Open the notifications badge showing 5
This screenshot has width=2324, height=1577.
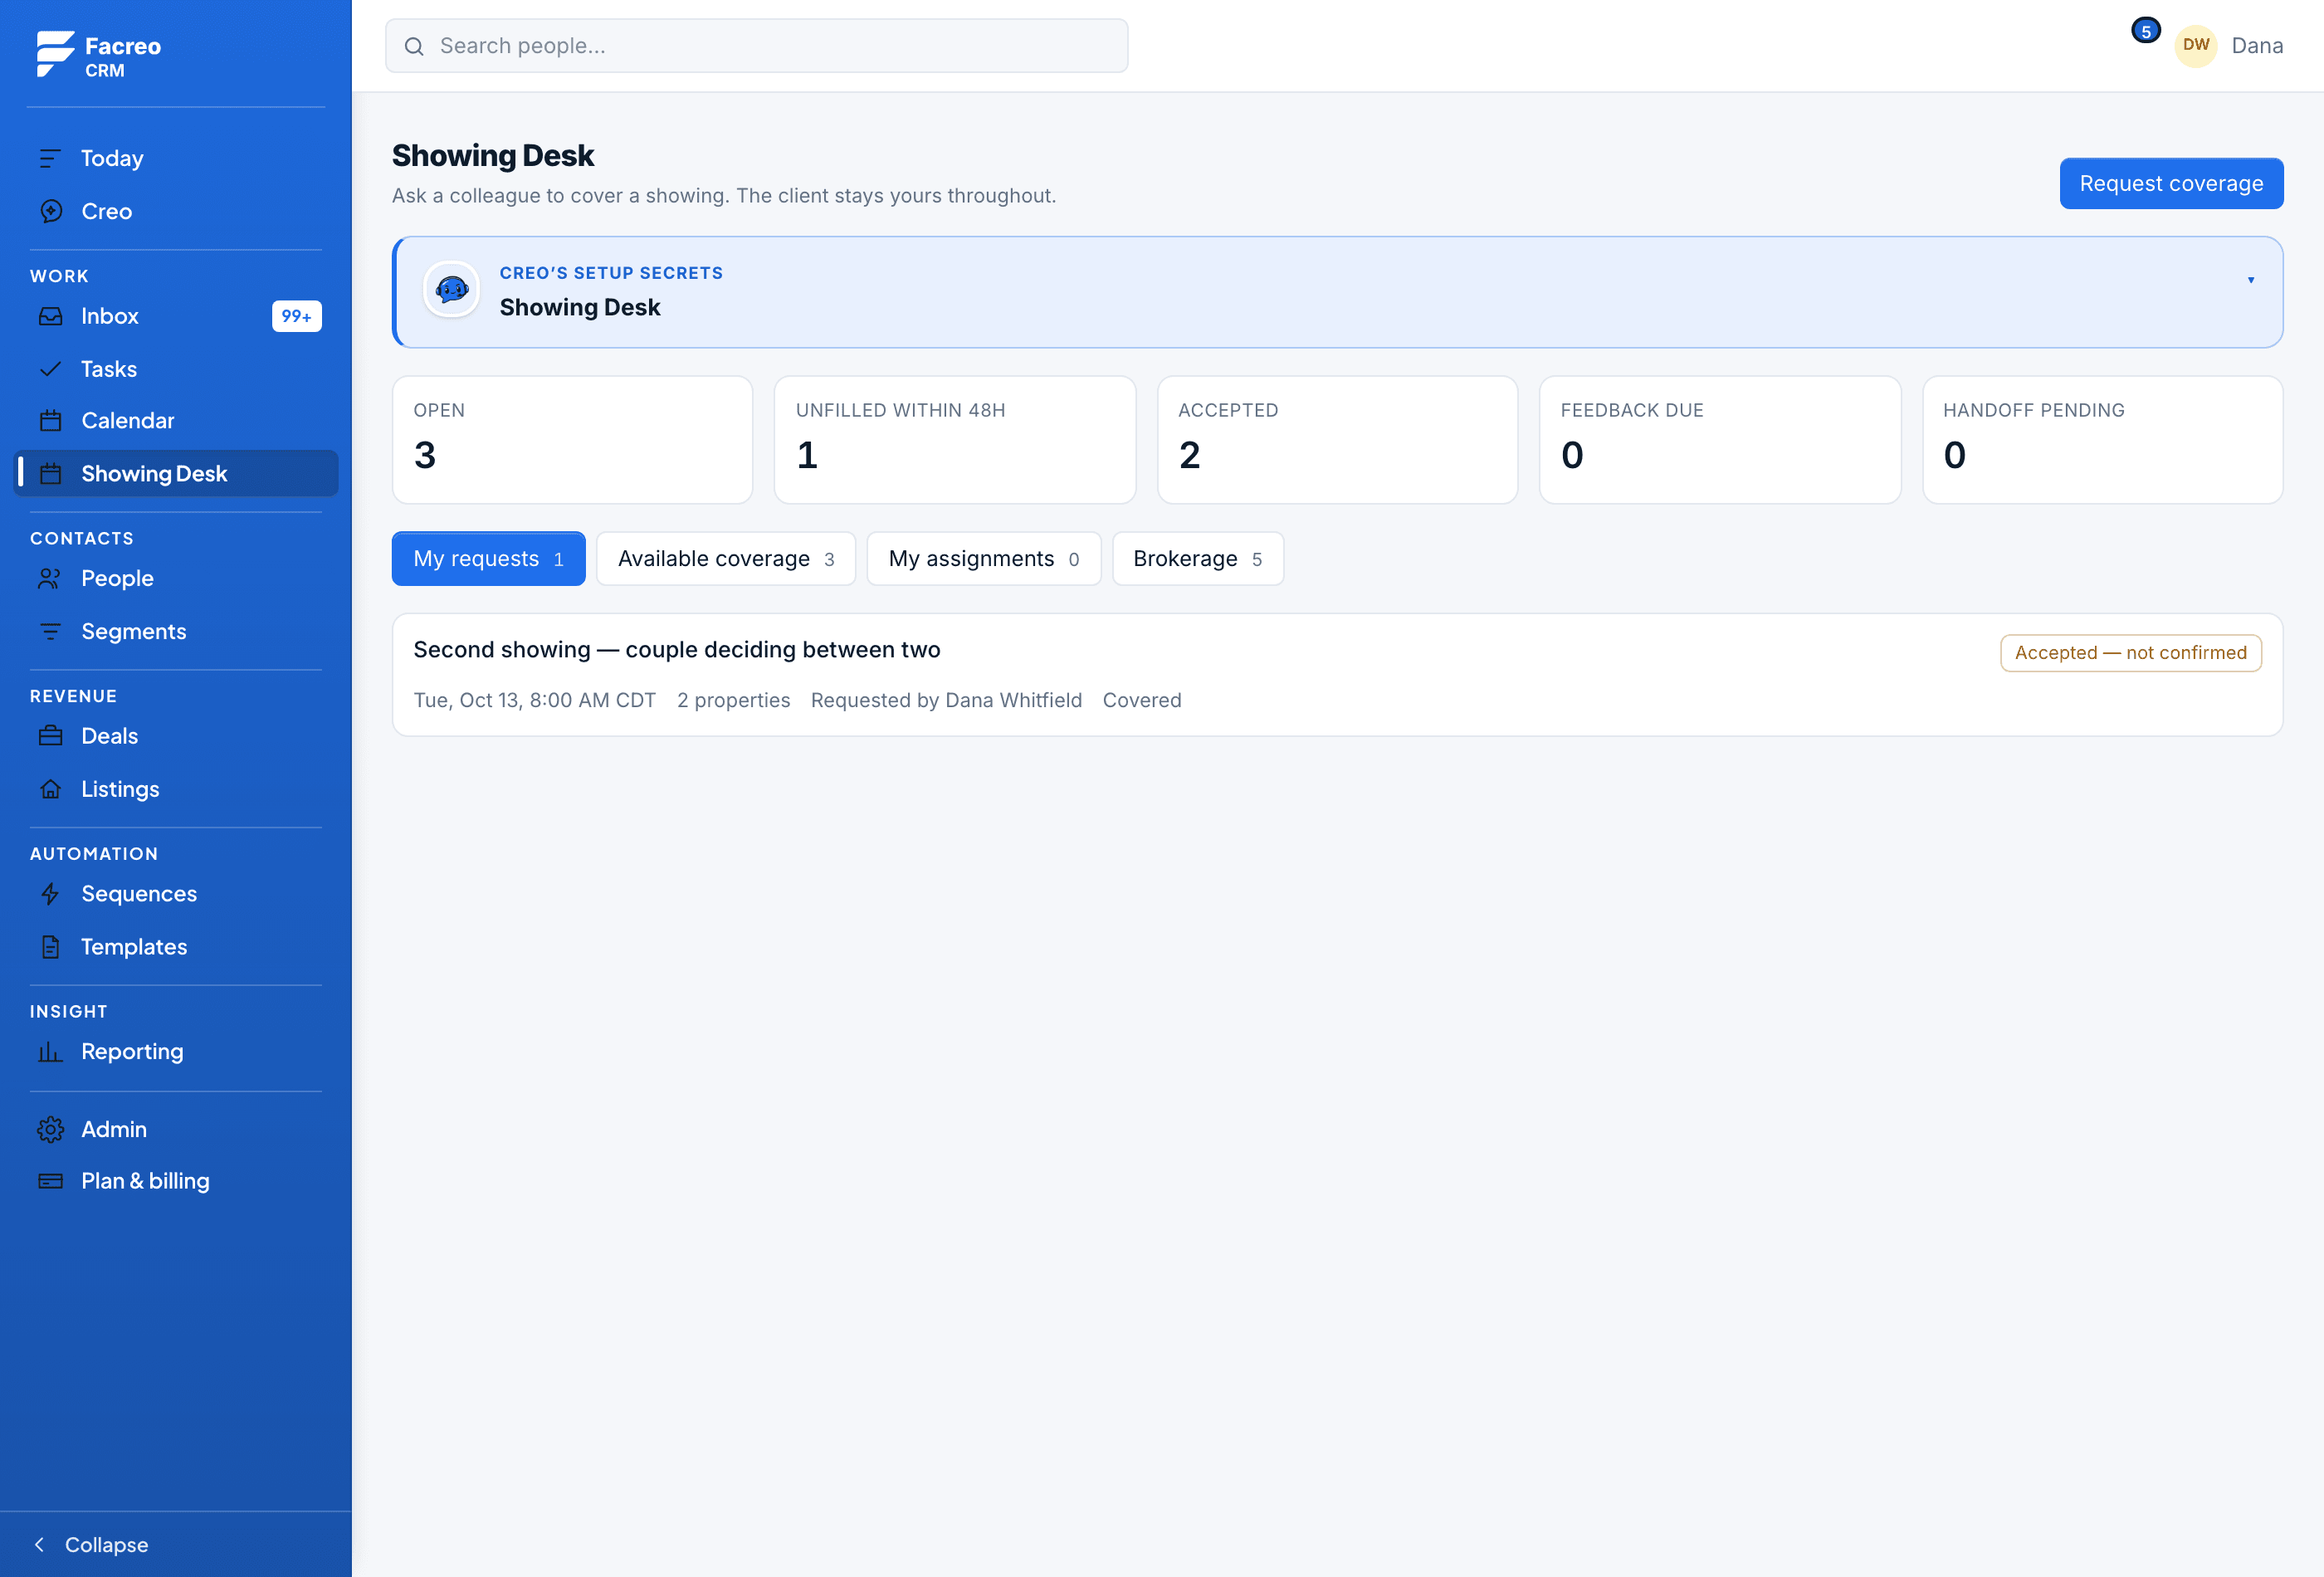pyautogui.click(x=2145, y=31)
